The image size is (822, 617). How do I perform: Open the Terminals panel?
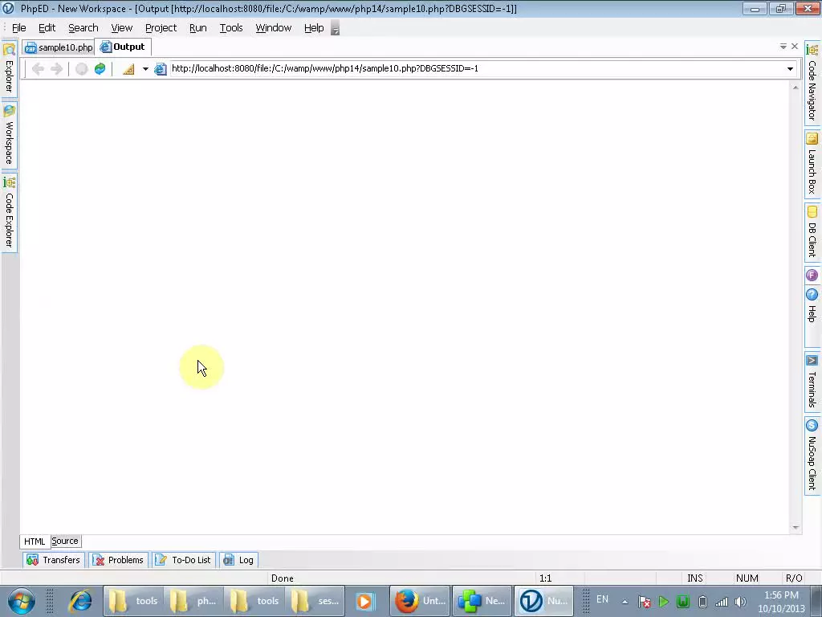[812, 383]
